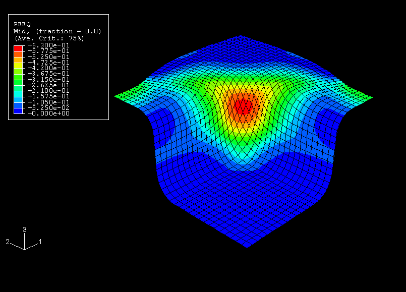Click the red peak-strain region of the mesh
Viewport: 406px width, 292px height.
[x=244, y=106]
